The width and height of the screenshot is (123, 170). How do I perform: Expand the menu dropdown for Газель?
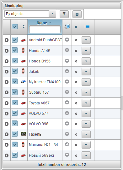click(86, 134)
